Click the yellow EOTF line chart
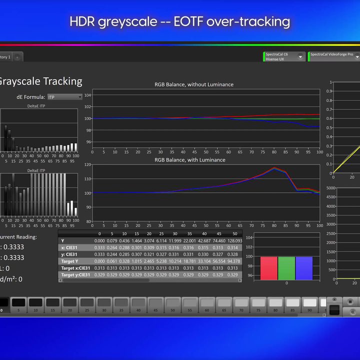The height and width of the screenshot is (360, 360). [346, 127]
